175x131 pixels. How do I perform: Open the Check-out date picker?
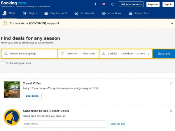coord(88,54)
